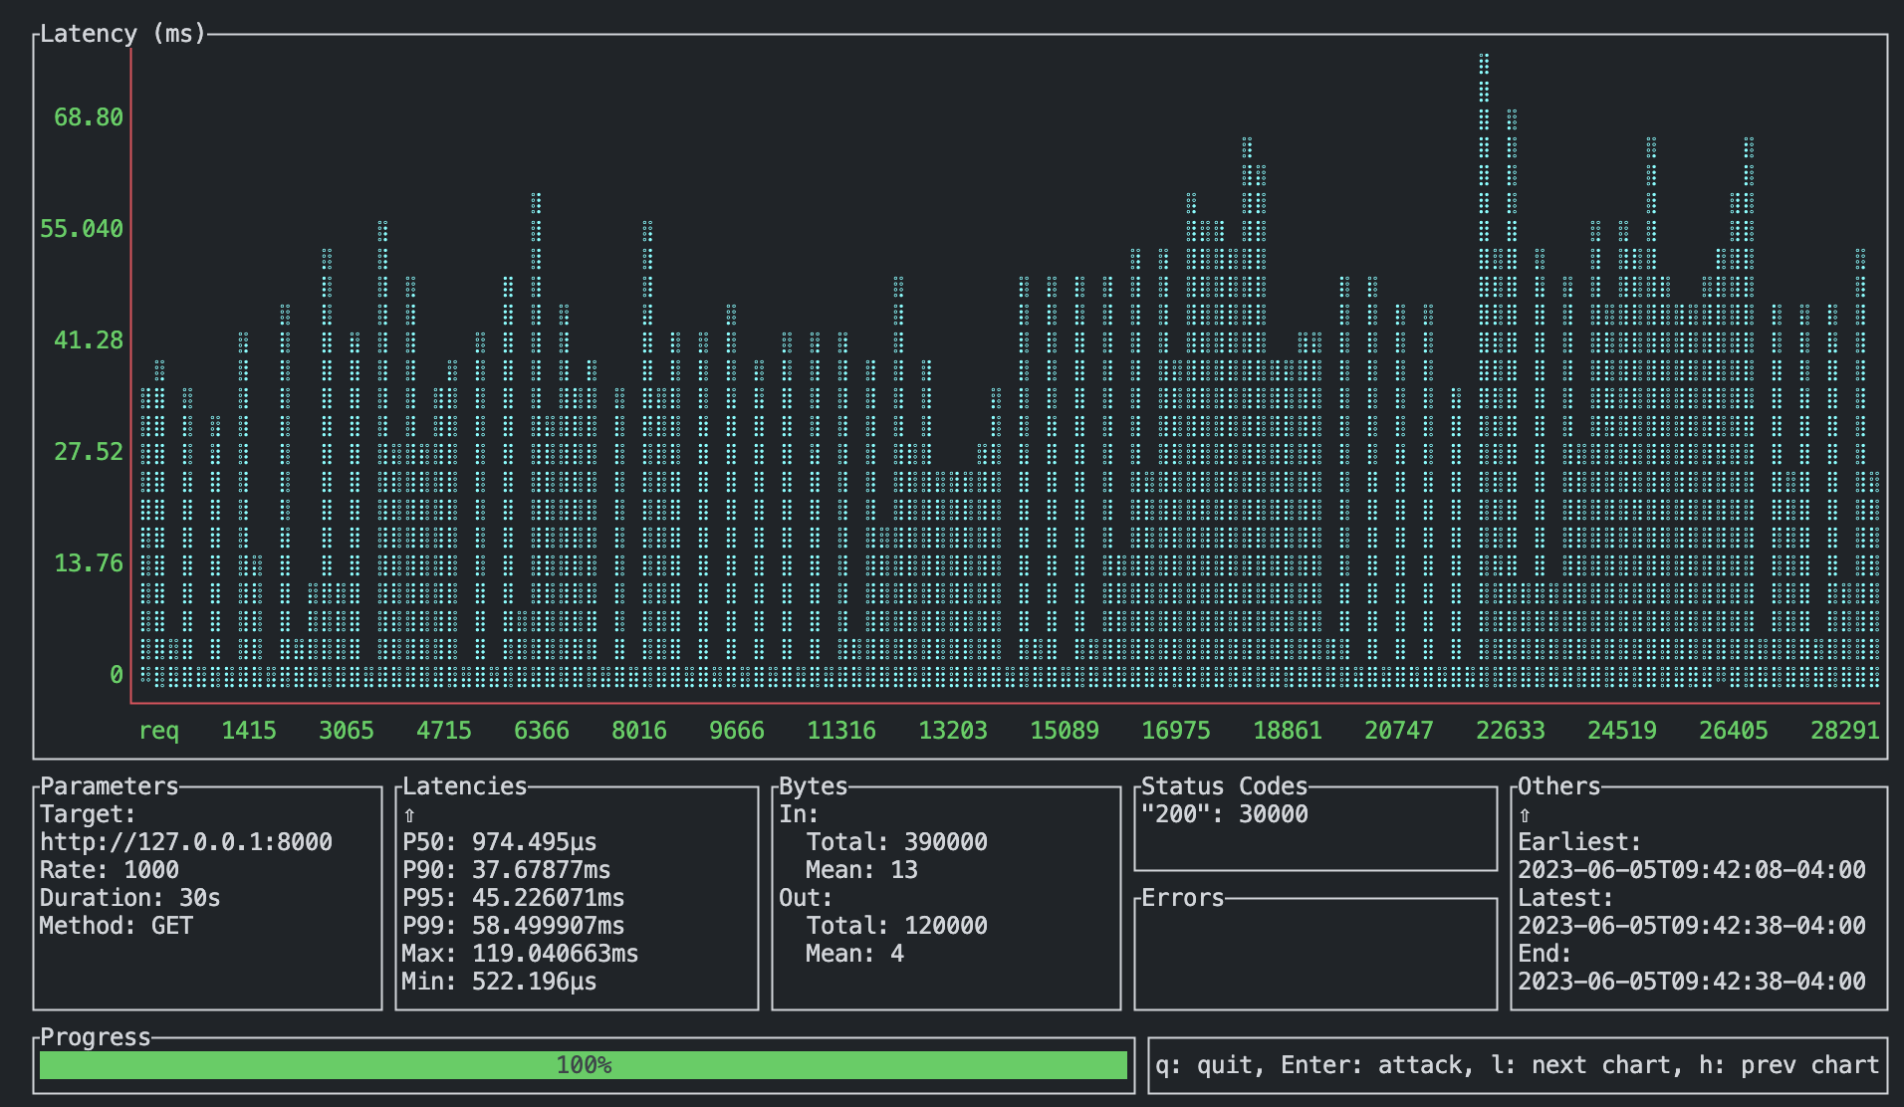Click the 'Duration: 30s' parameter line
Image resolution: width=1904 pixels, height=1107 pixels.
click(130, 898)
